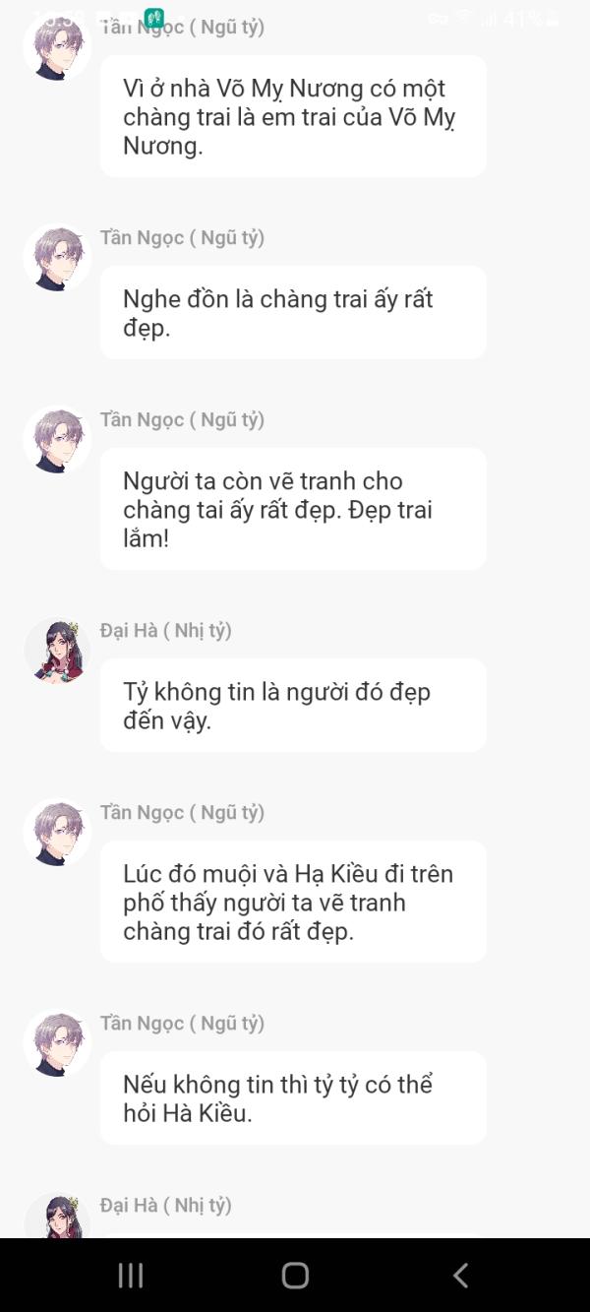The width and height of the screenshot is (590, 1312).
Task: Tap the message 'Người ta còn vẽ tranh'
Action: coord(293,509)
